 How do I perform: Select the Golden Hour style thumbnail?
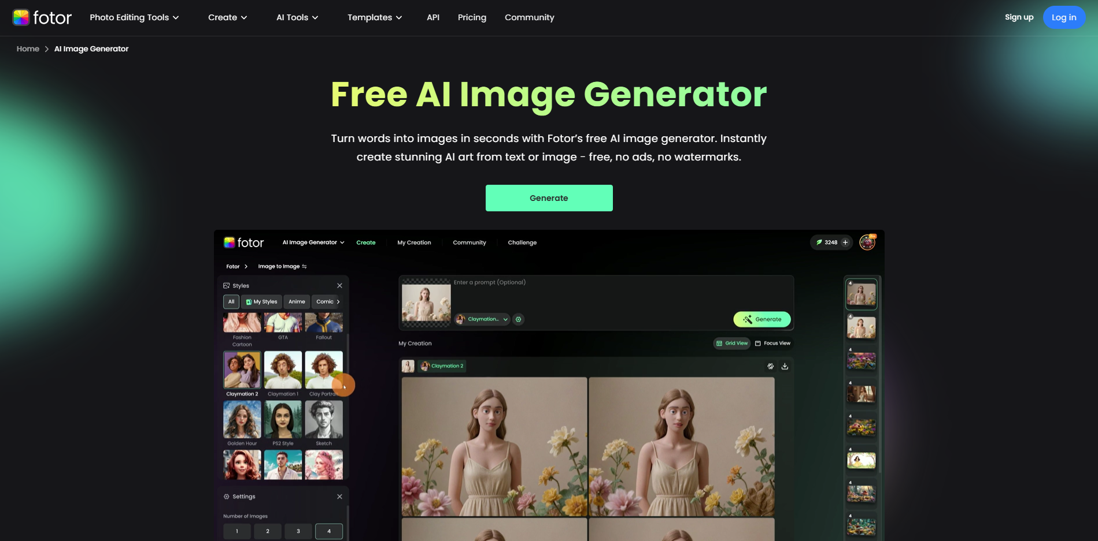pos(242,419)
